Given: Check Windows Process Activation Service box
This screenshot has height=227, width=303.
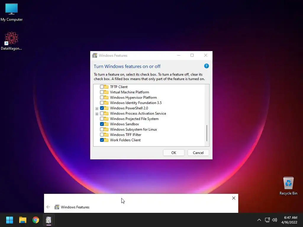Looking at the screenshot, I should [102, 113].
